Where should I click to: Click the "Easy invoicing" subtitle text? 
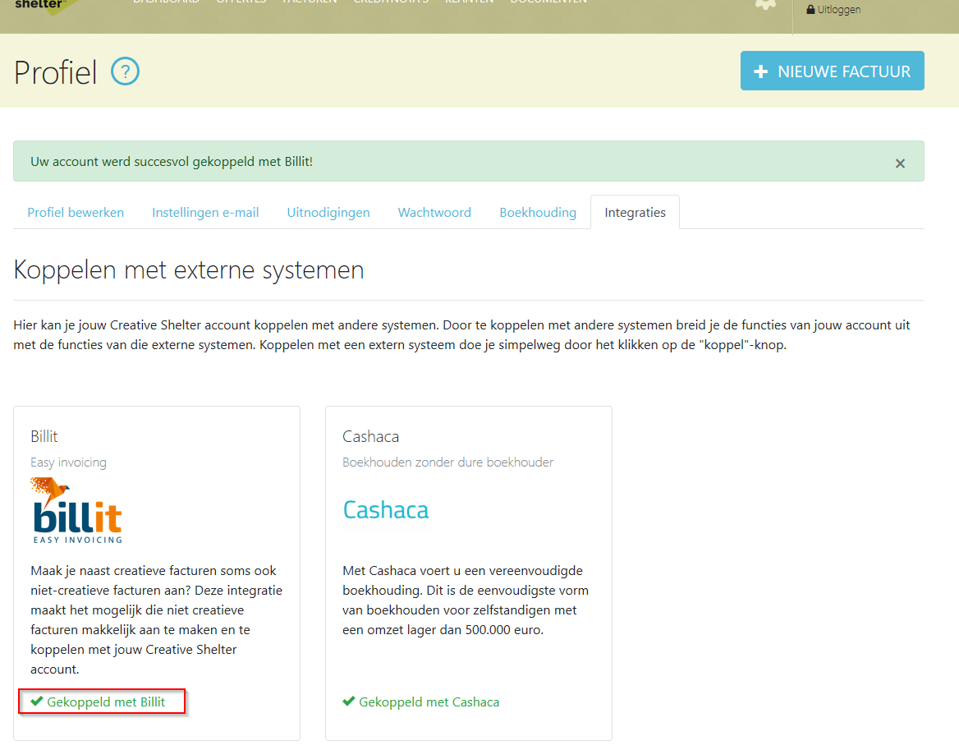click(68, 462)
